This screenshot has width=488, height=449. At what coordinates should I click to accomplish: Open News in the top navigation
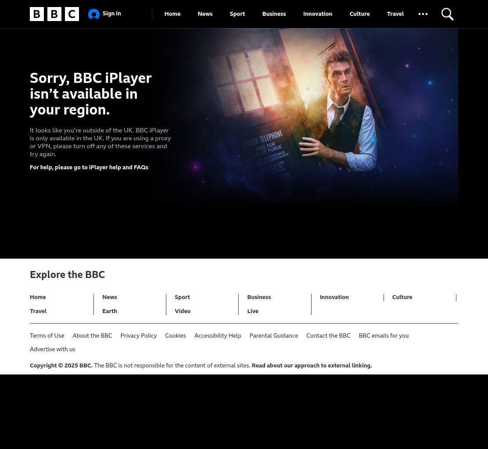click(x=205, y=14)
